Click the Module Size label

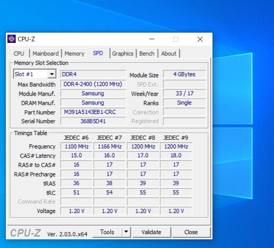[144, 76]
